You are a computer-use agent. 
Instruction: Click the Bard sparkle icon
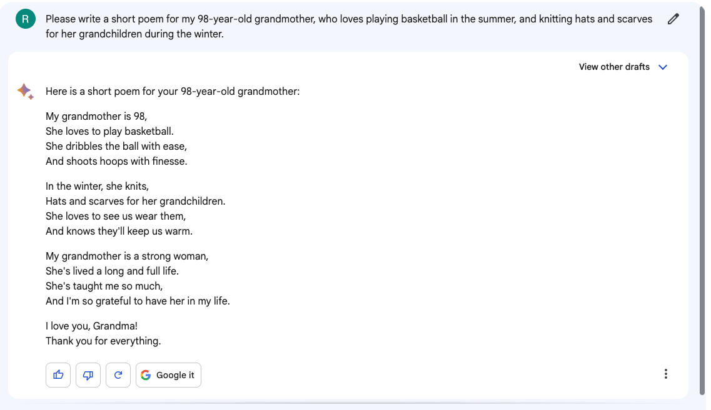click(26, 91)
